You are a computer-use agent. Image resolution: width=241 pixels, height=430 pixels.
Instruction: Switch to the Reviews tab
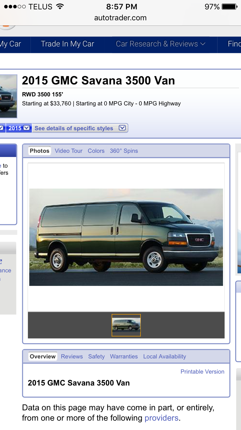[72, 357]
